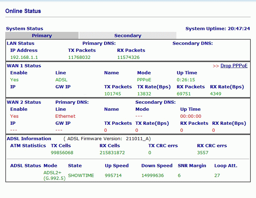Select the LAN IP address 192.168.1.1
256x198 pixels.
coord(24,57)
